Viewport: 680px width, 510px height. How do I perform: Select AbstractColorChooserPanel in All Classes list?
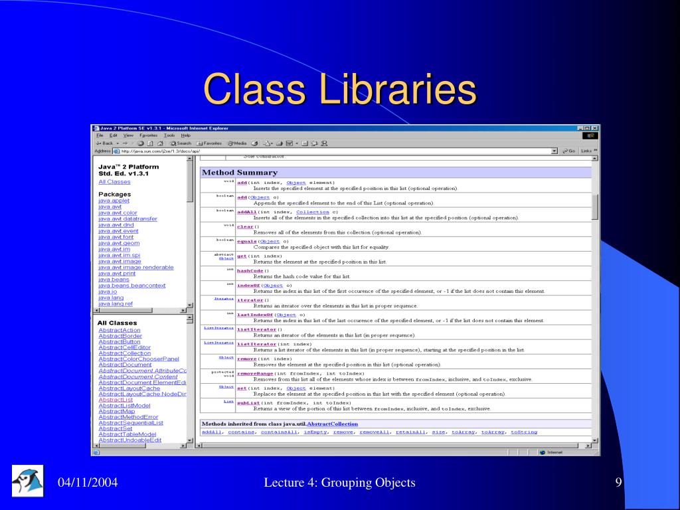[139, 359]
